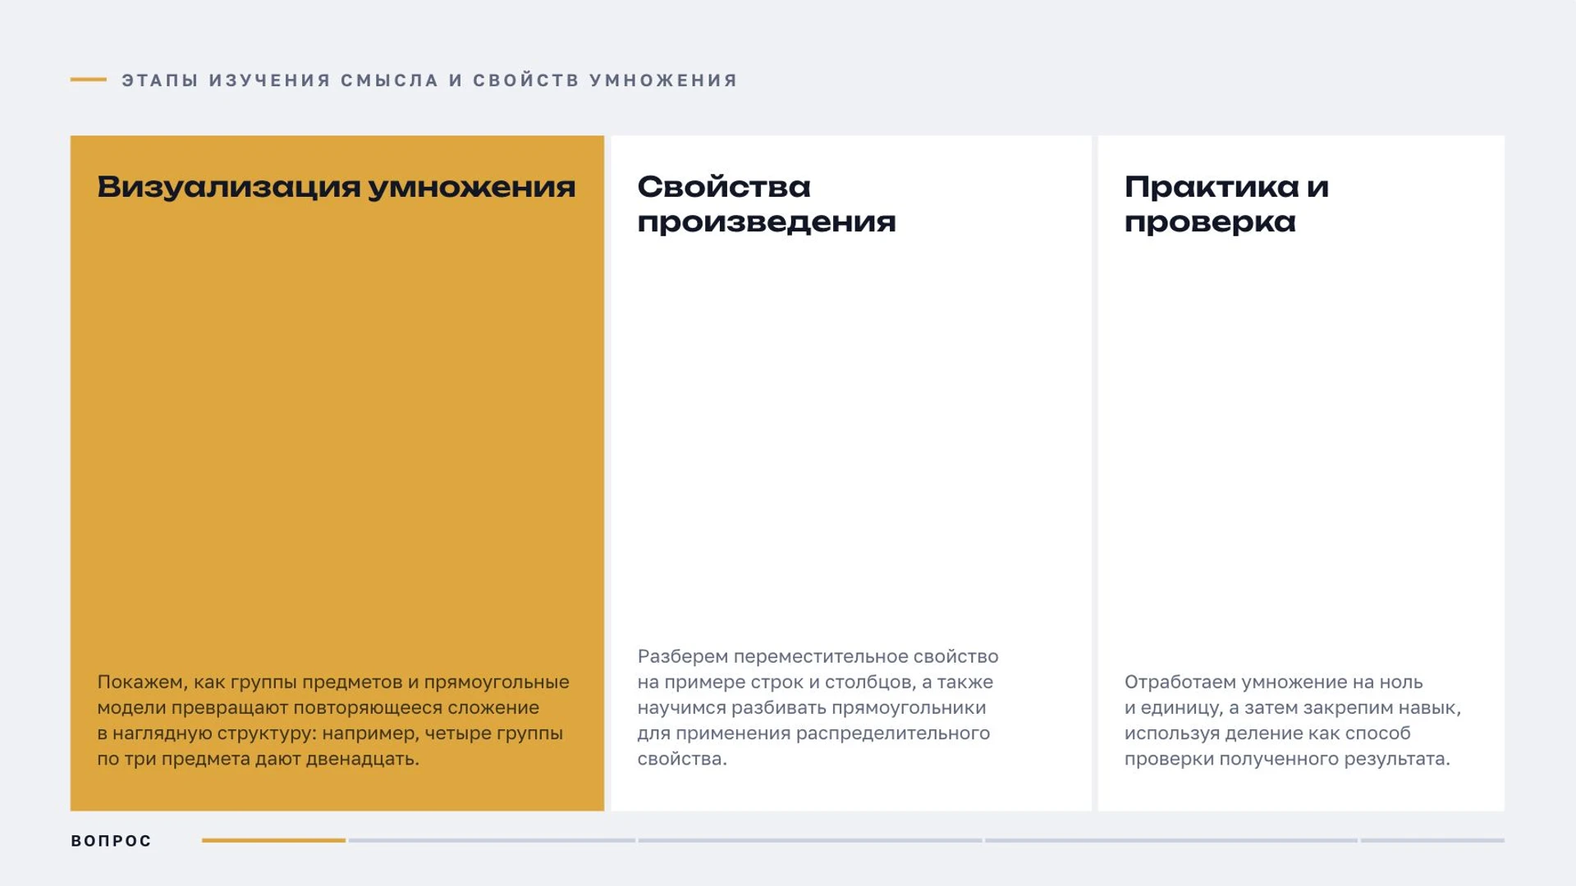The image size is (1576, 886).
Task: Open the 'Свойства произведения' card heading
Action: tap(766, 204)
